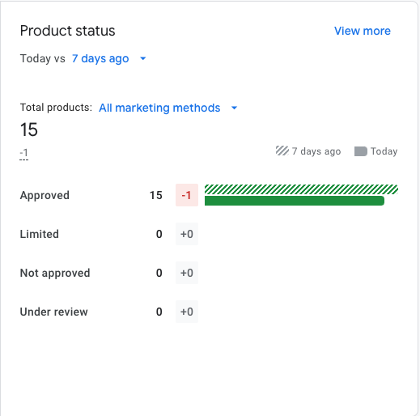Click the striped 7 days ago legend icon
Image resolution: width=420 pixels, height=416 pixels.
pyautogui.click(x=282, y=151)
